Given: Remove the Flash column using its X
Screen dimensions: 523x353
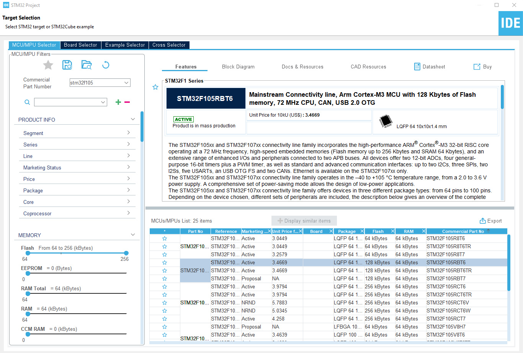Looking at the screenshot, I should pos(393,231).
